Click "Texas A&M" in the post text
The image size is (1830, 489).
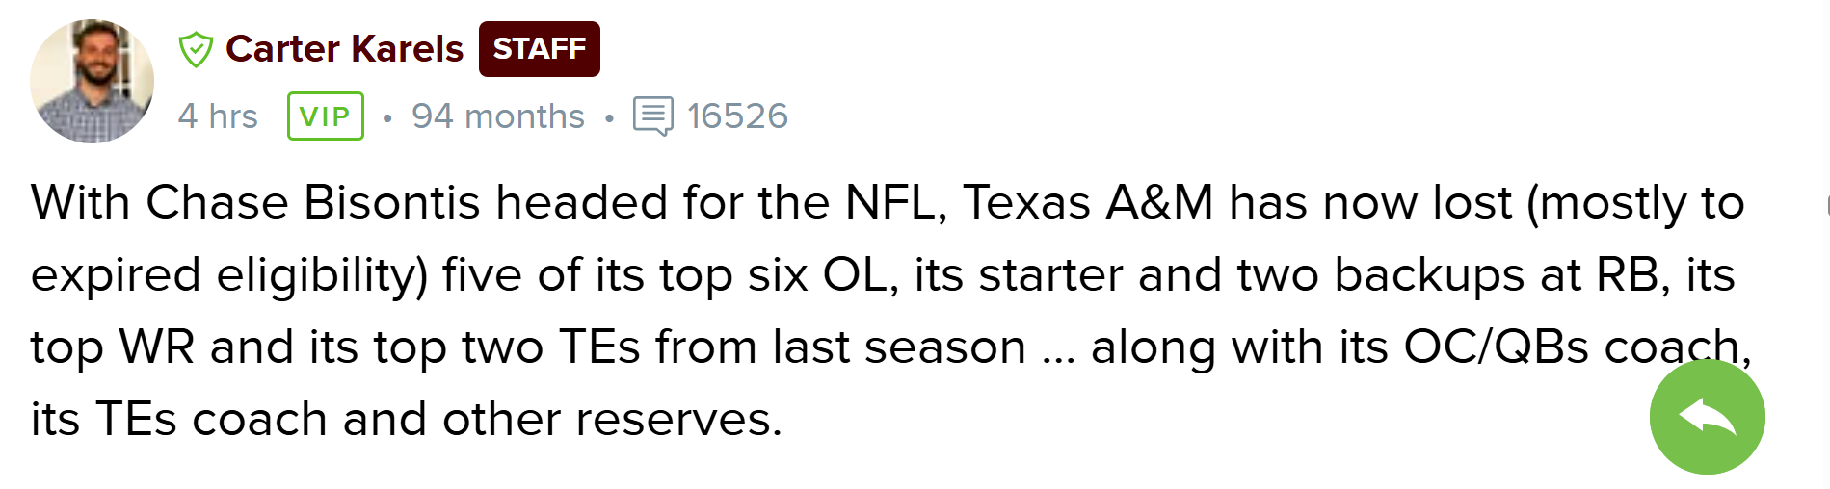coord(1088,203)
